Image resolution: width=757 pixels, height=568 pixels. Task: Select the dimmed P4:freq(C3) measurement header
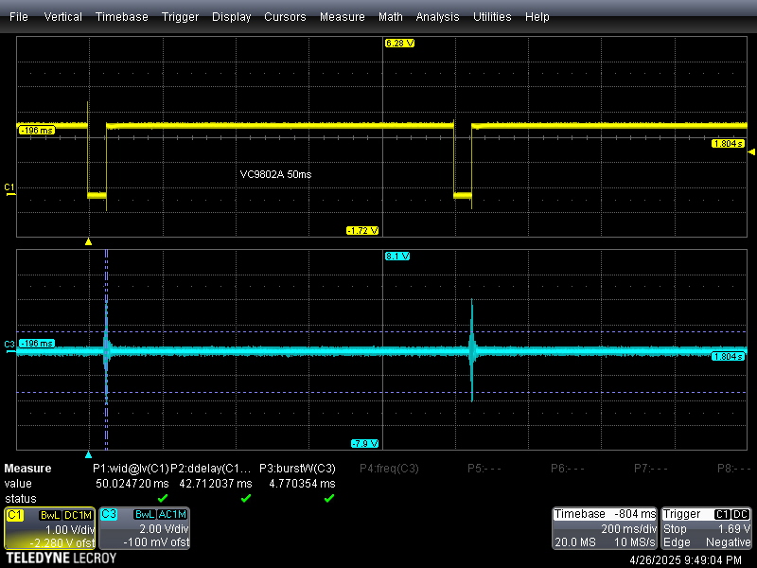[x=389, y=469]
